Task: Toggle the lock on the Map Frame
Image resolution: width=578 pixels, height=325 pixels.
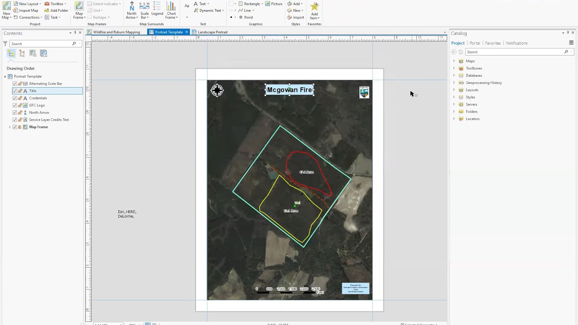Action: pyautogui.click(x=20, y=127)
